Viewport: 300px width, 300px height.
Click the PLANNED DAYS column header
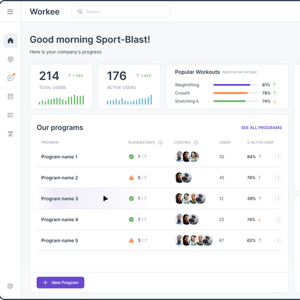pos(142,142)
